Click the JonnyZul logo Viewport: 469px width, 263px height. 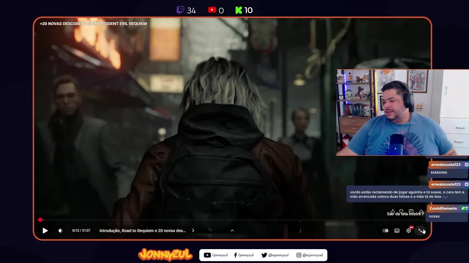[x=165, y=255]
